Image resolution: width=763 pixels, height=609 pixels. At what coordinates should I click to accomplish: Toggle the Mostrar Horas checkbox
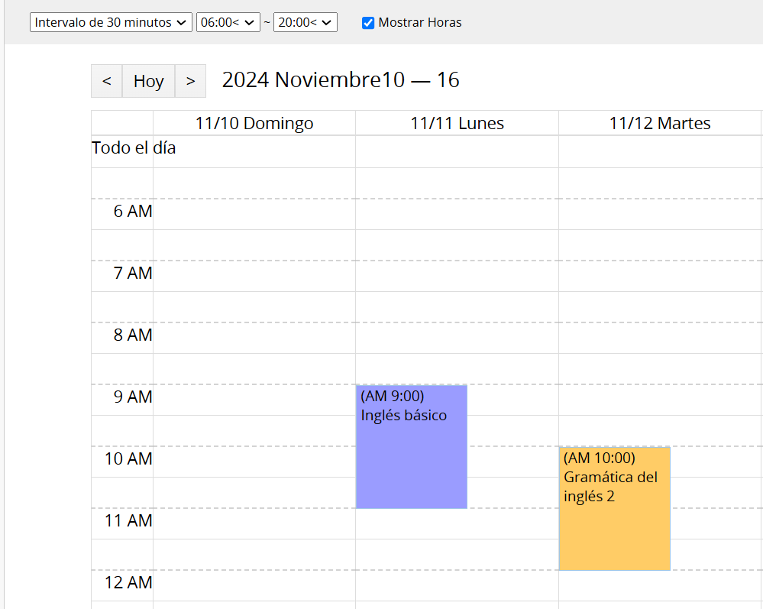(x=368, y=23)
